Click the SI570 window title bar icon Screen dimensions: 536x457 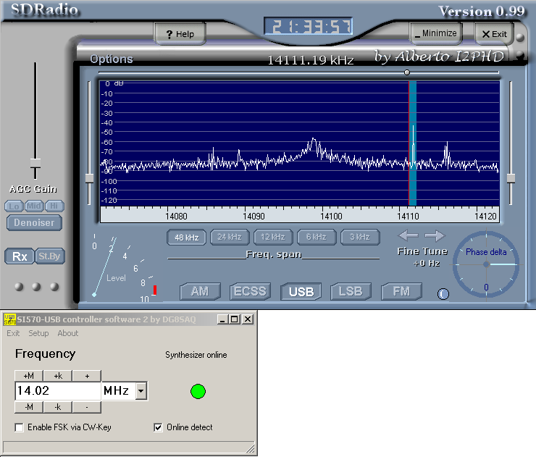pos(9,319)
